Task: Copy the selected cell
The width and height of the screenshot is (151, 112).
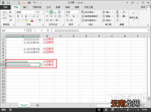Action: (10, 16)
